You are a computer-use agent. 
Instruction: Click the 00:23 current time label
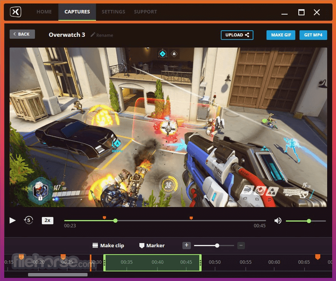[70, 226]
